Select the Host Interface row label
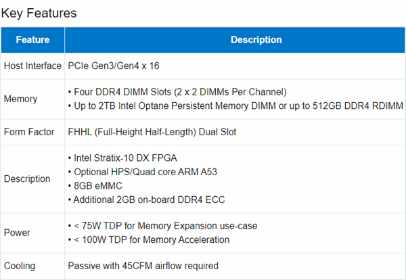Viewport: 406px width, 280px height. pos(32,66)
